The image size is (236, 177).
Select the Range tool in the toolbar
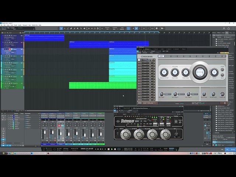(65, 28)
